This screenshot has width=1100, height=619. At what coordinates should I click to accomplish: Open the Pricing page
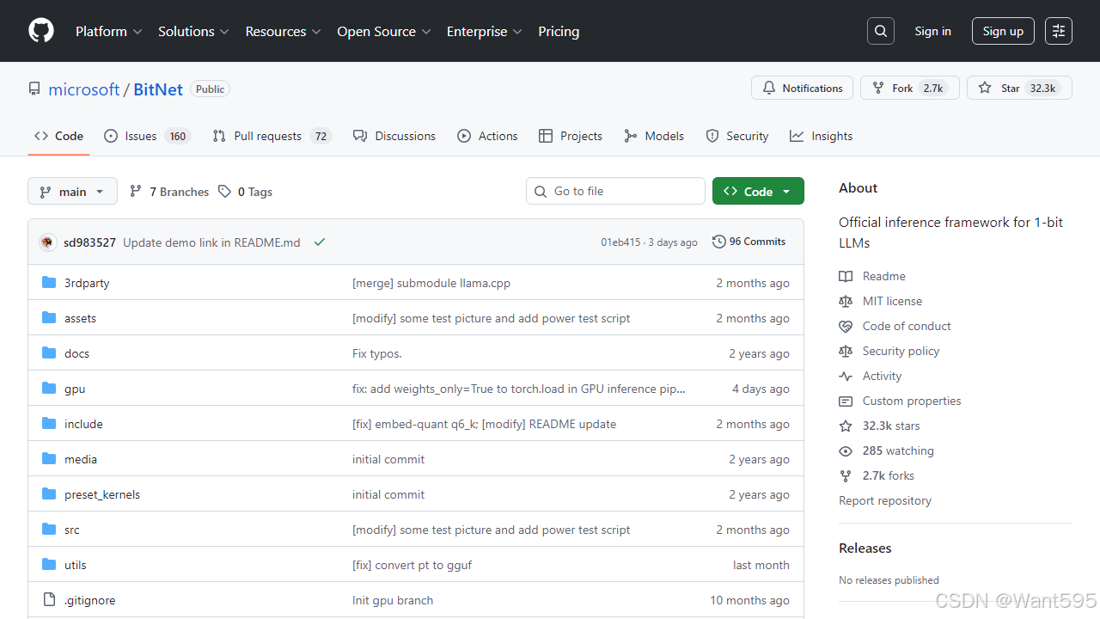point(559,31)
